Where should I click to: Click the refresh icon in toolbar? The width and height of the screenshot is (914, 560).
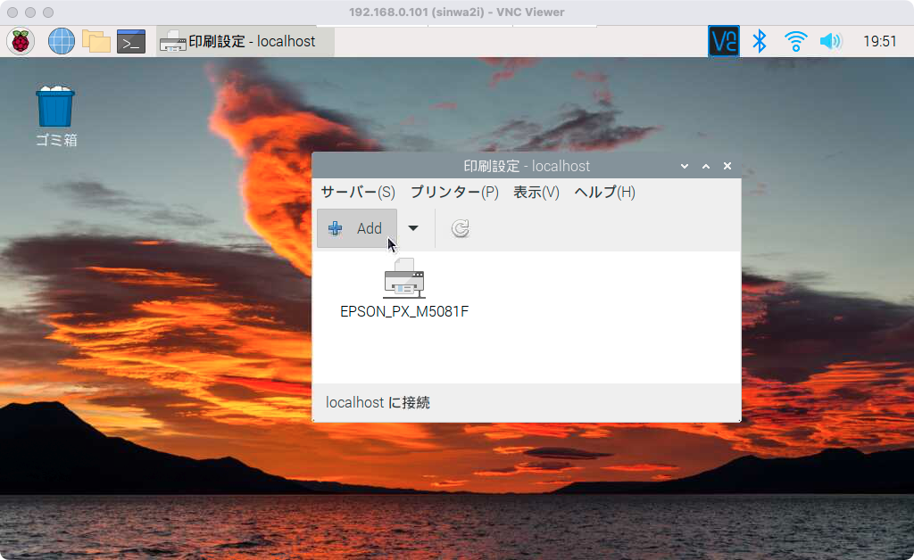pos(460,229)
